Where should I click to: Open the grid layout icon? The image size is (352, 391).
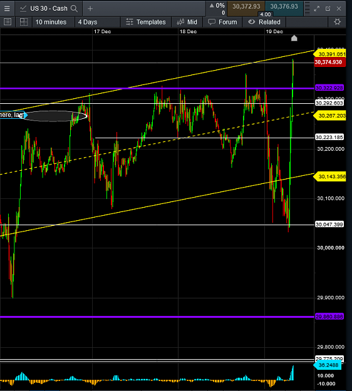[x=24, y=22]
